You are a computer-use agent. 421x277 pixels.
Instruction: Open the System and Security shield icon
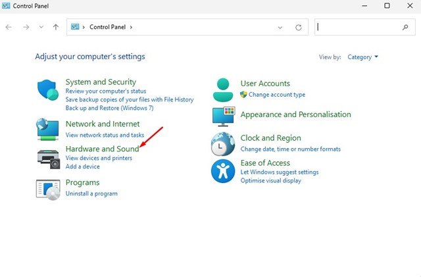(x=48, y=89)
